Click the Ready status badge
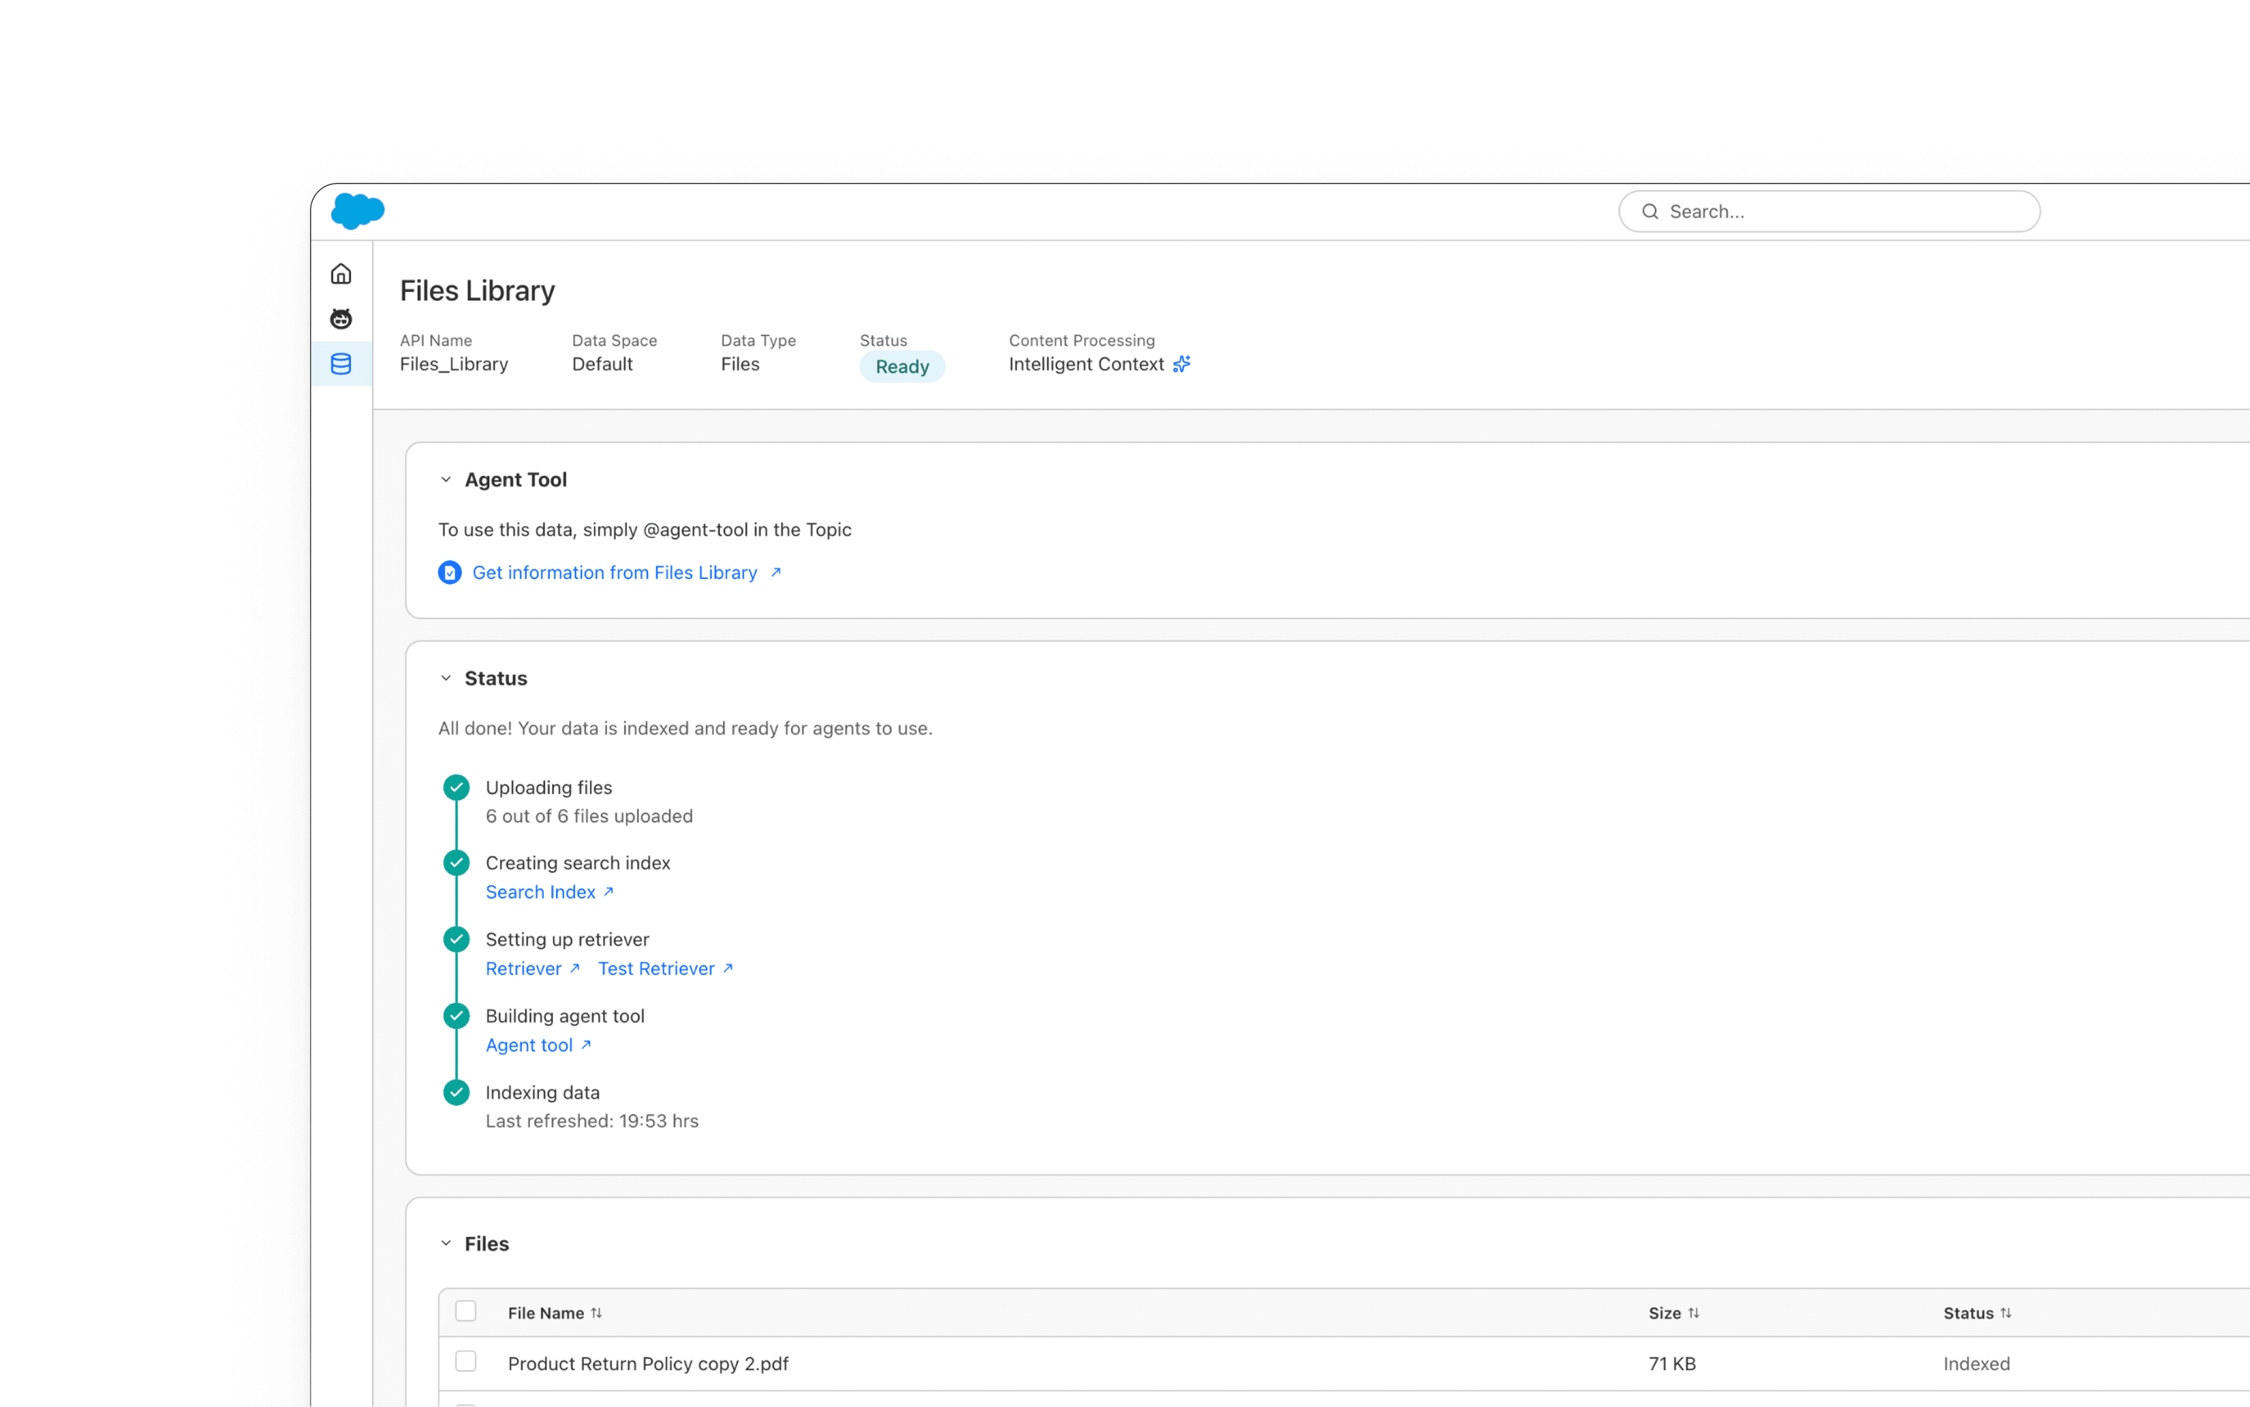The width and height of the screenshot is (2250, 1407). [902, 367]
